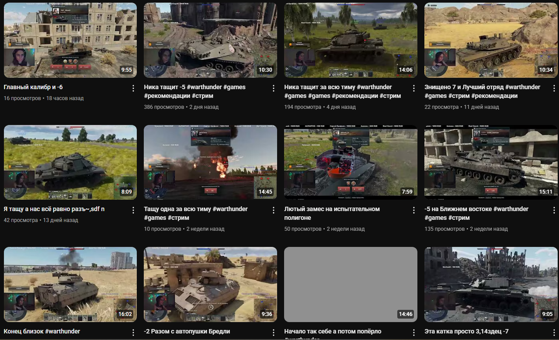Viewport: 559px width, 340px height.
Task: Open title '-2 Разом с автопушки Бредли'
Action: tap(187, 331)
